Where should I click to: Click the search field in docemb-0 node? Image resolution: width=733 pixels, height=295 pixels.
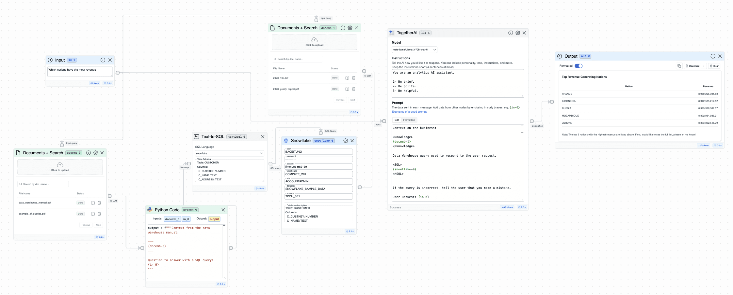43,184
